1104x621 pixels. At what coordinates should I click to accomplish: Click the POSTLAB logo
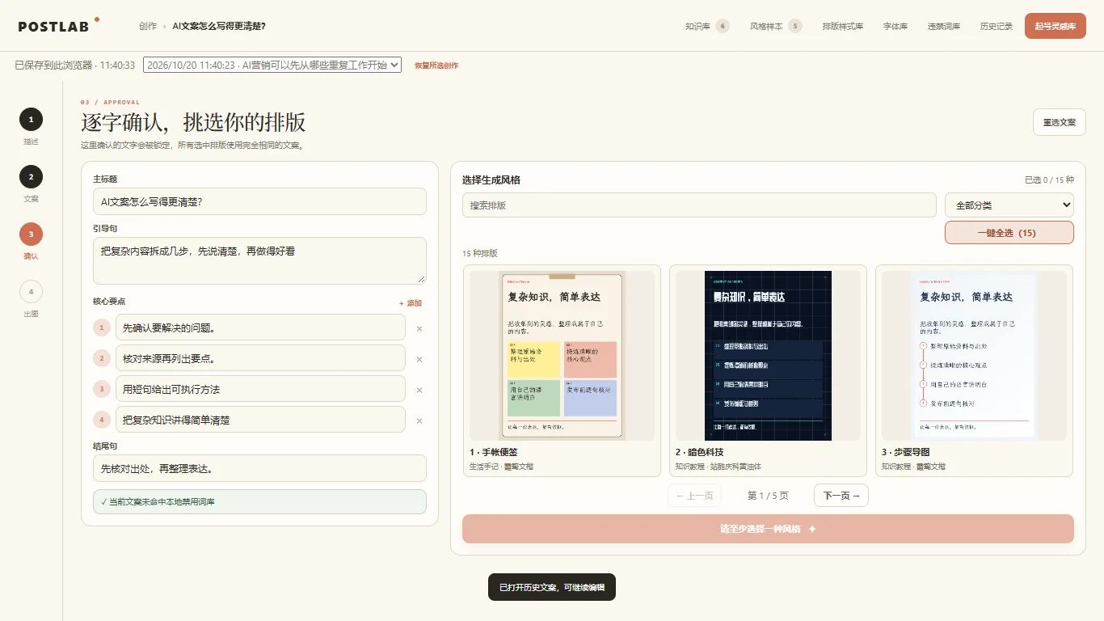click(58, 26)
